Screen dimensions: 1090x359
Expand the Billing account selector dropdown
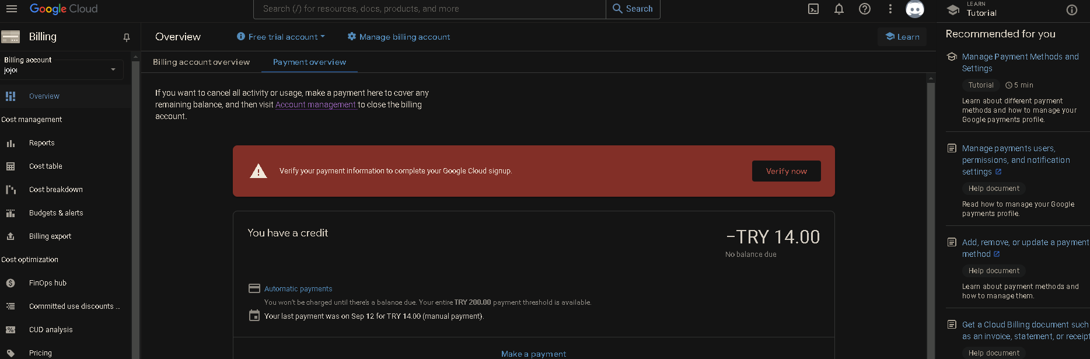click(x=113, y=69)
